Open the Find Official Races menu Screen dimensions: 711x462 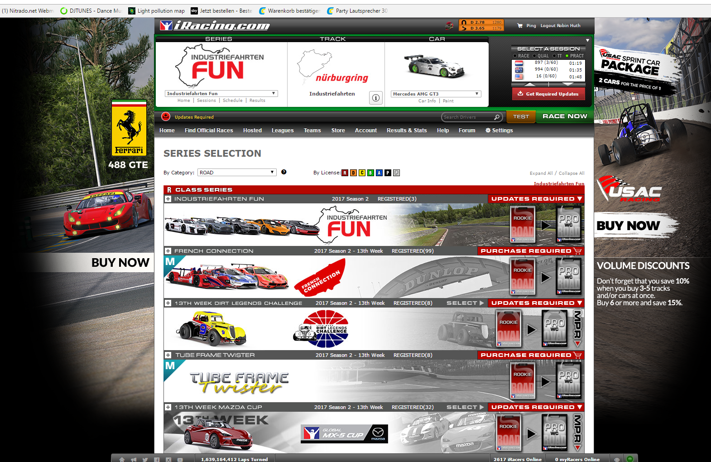209,130
